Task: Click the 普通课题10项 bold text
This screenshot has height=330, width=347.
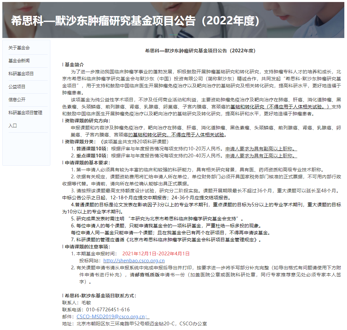Action: click(x=93, y=149)
